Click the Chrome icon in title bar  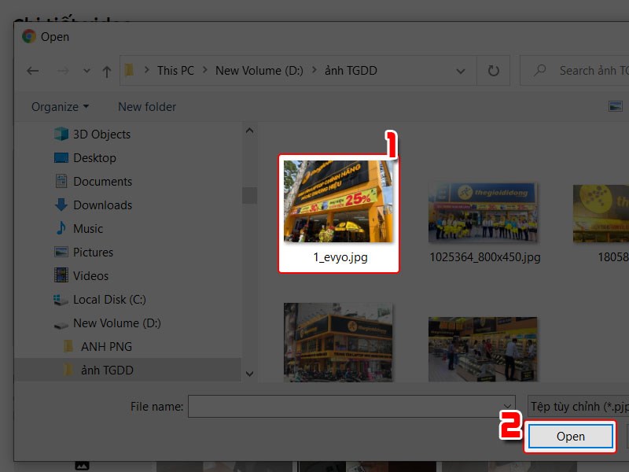coord(29,36)
